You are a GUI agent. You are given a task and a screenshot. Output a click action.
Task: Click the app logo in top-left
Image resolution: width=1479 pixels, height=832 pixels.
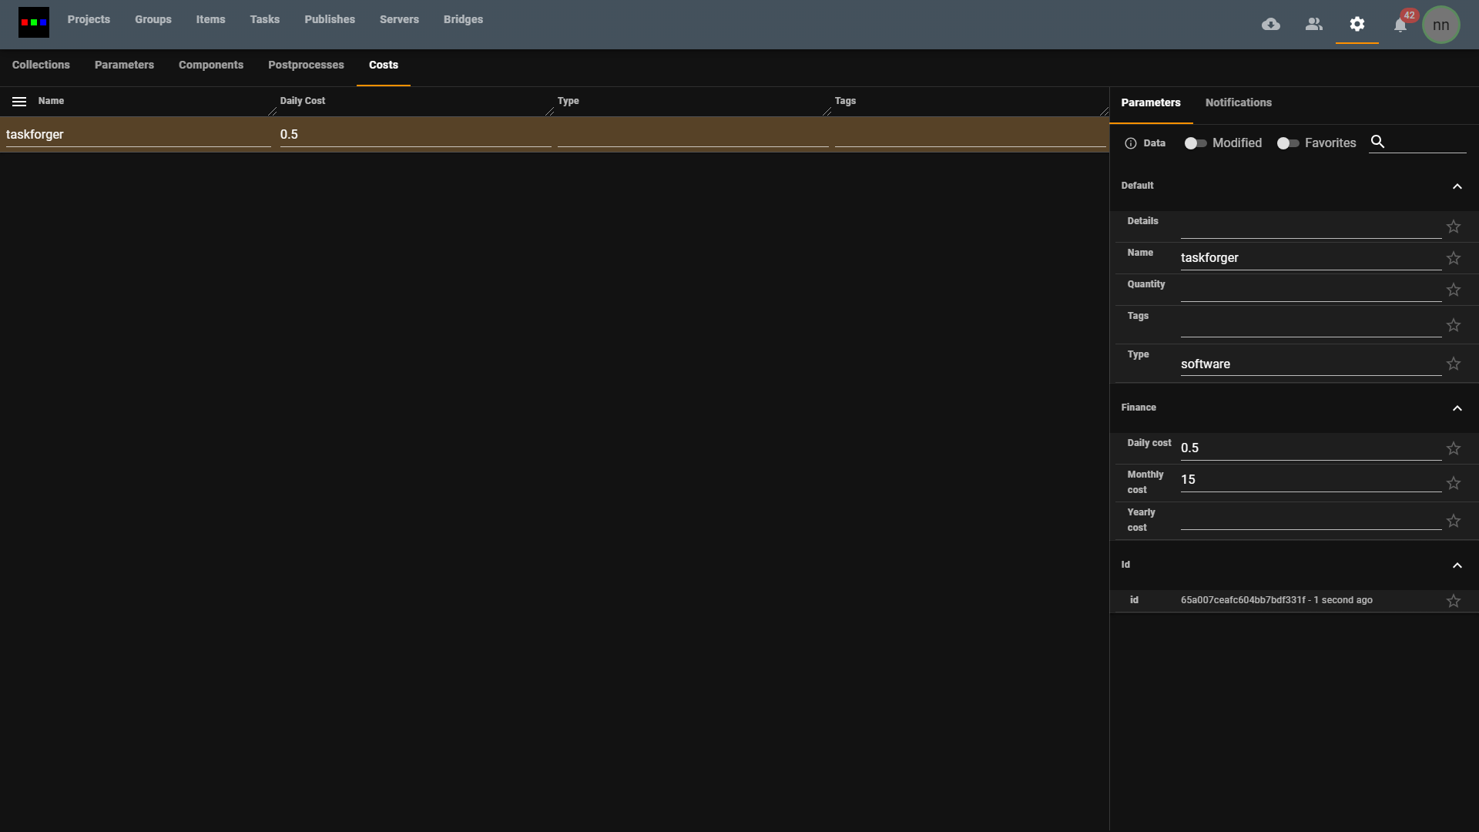click(34, 22)
